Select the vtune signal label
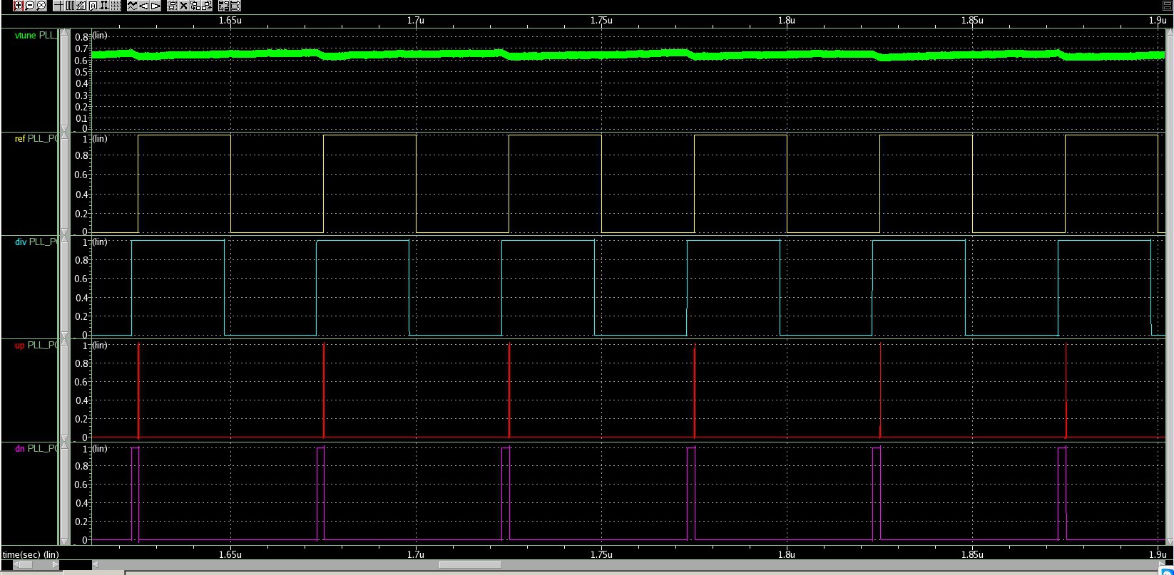The height and width of the screenshot is (575, 1174). pos(25,35)
